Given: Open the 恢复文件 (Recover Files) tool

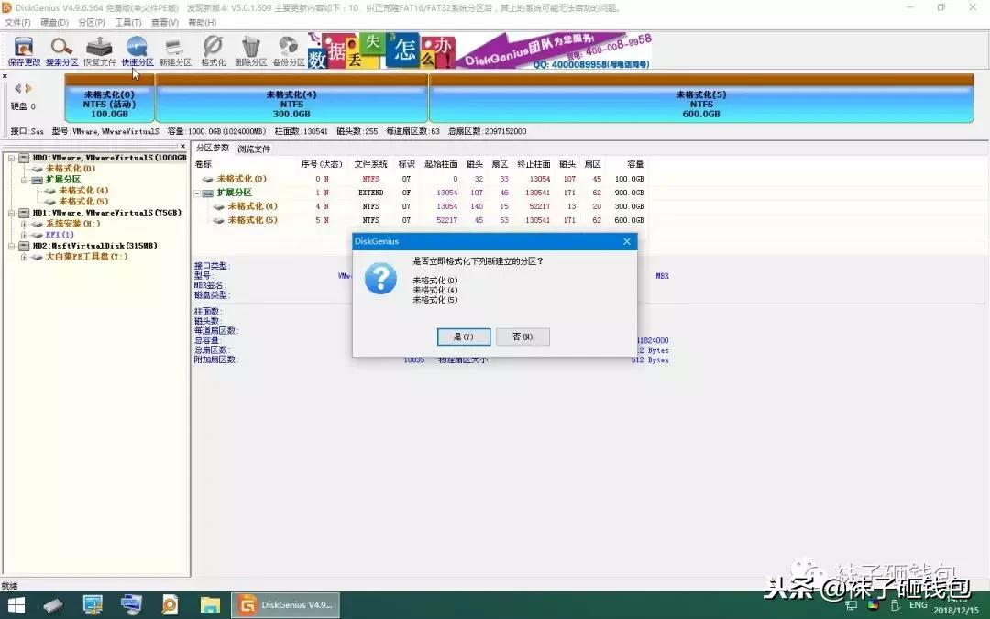Looking at the screenshot, I should [x=98, y=50].
